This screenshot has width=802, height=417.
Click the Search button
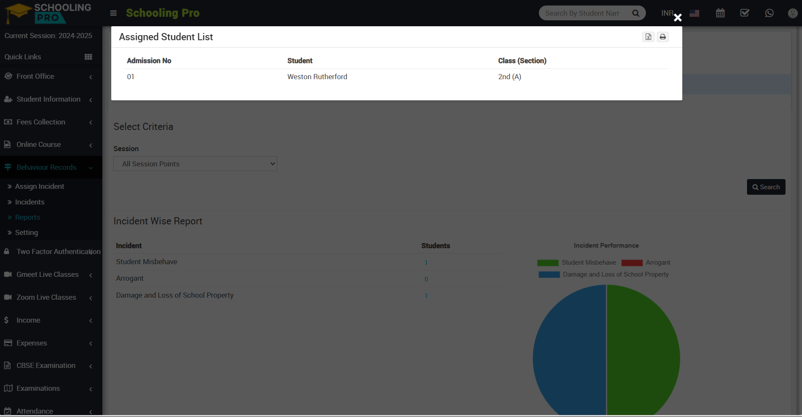click(766, 187)
